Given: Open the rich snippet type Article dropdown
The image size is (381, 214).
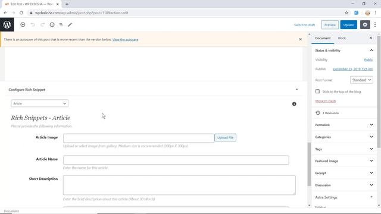Looking at the screenshot, I should click(39, 103).
